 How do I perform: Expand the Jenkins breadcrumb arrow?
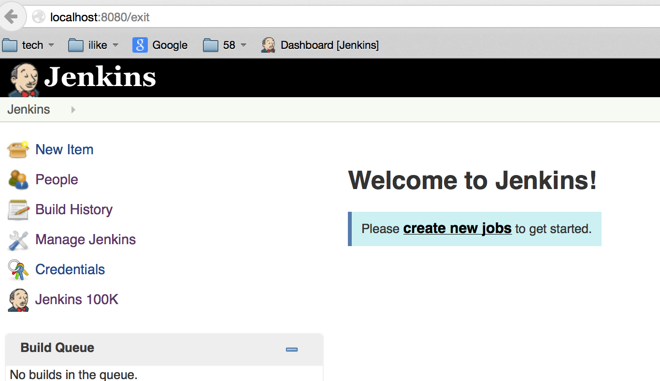pyautogui.click(x=73, y=110)
